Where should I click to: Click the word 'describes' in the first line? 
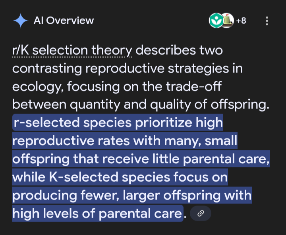click(x=166, y=50)
